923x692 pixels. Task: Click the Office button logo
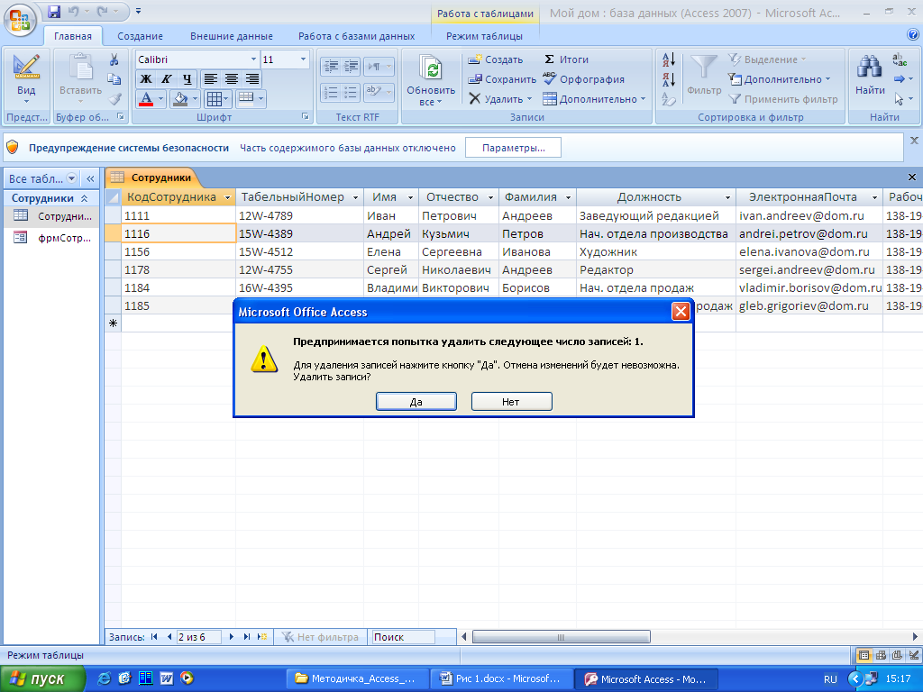click(20, 20)
